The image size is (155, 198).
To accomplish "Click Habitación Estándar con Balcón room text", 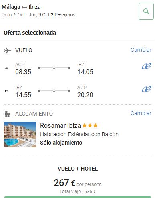I will click(79, 134).
